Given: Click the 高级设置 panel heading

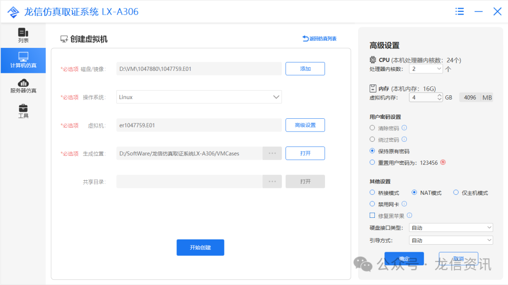Looking at the screenshot, I should coord(384,46).
